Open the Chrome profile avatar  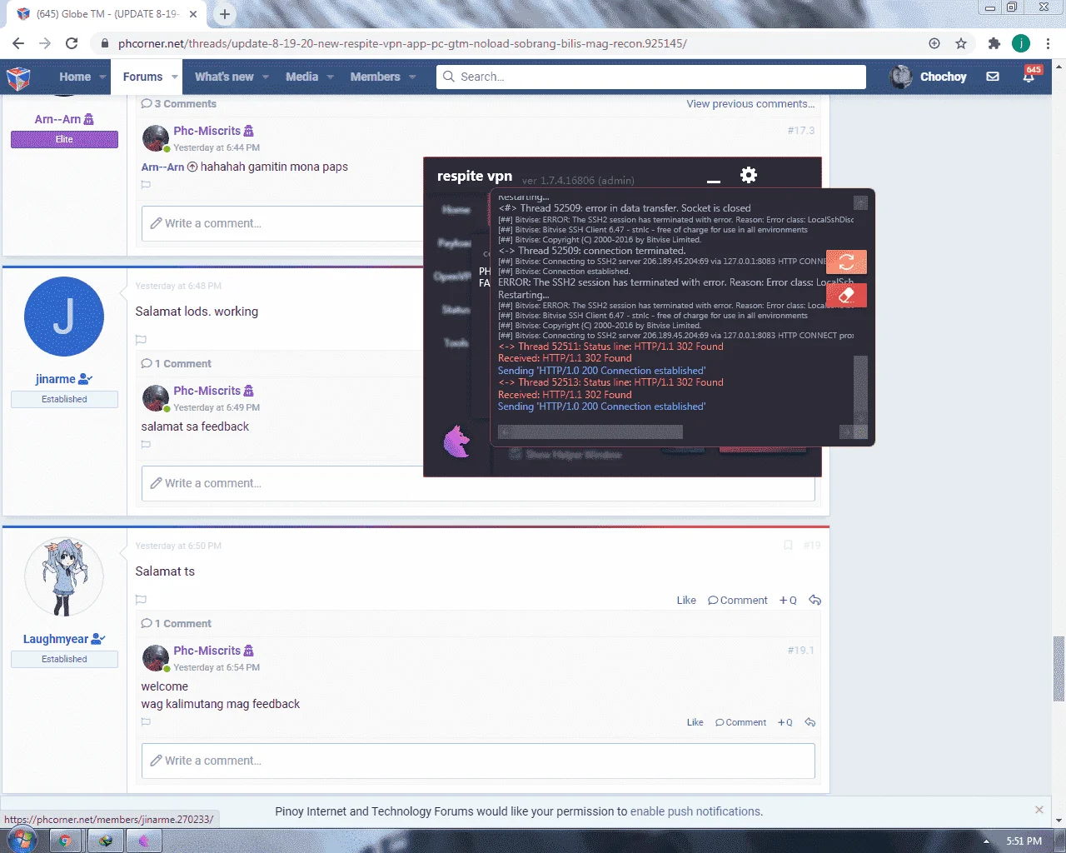[1021, 43]
